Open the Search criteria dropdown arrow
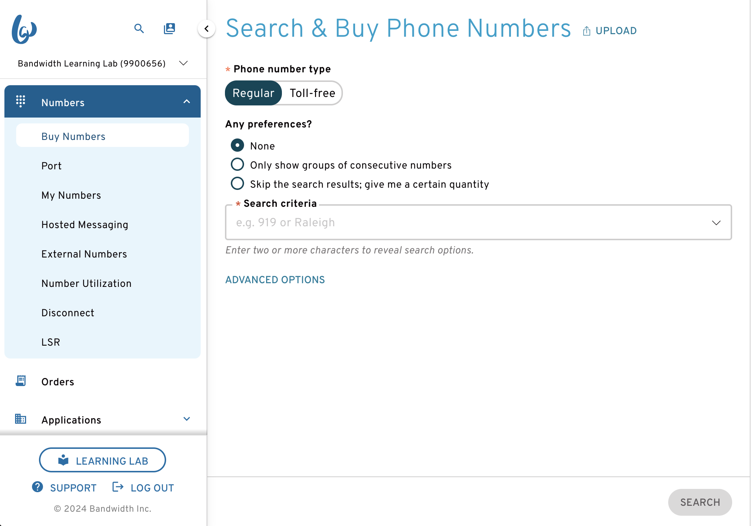 (x=716, y=223)
